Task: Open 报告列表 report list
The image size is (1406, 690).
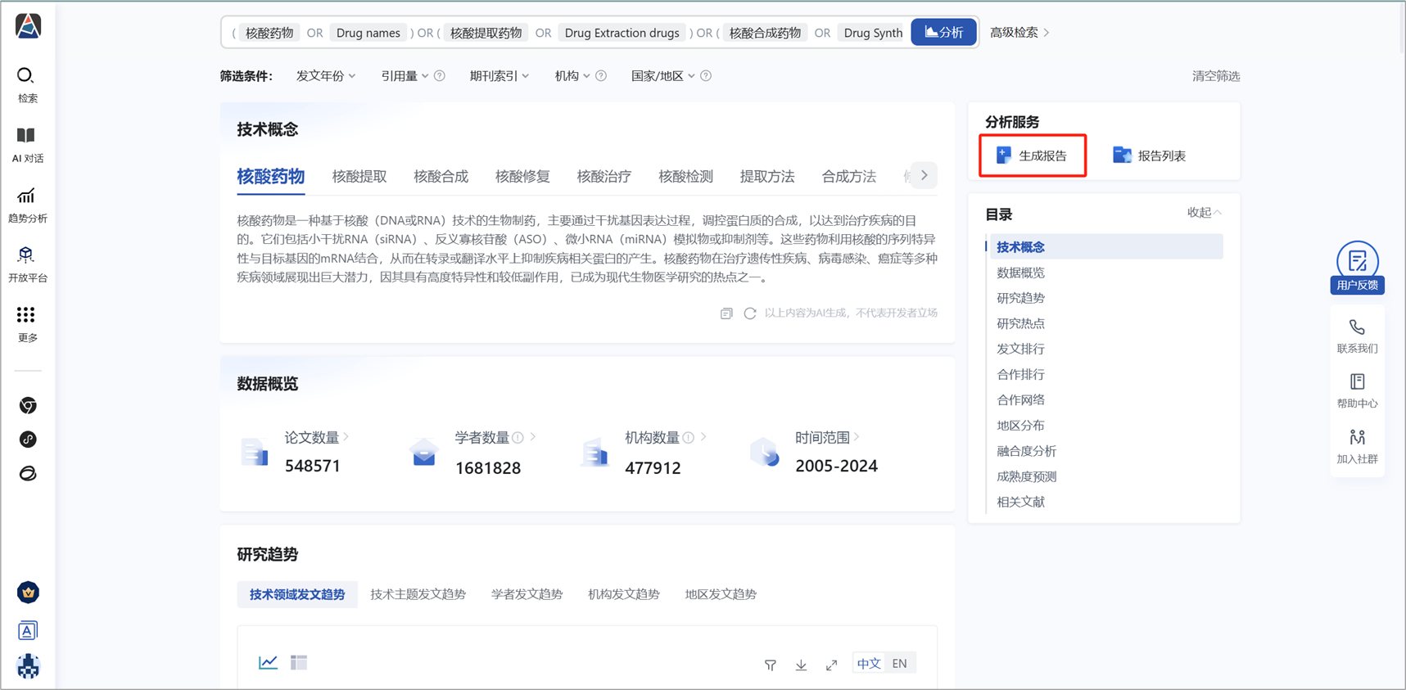Action: (1149, 156)
